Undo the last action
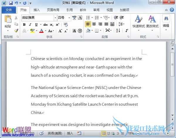The height and width of the screenshot is (138, 176). 16,3
